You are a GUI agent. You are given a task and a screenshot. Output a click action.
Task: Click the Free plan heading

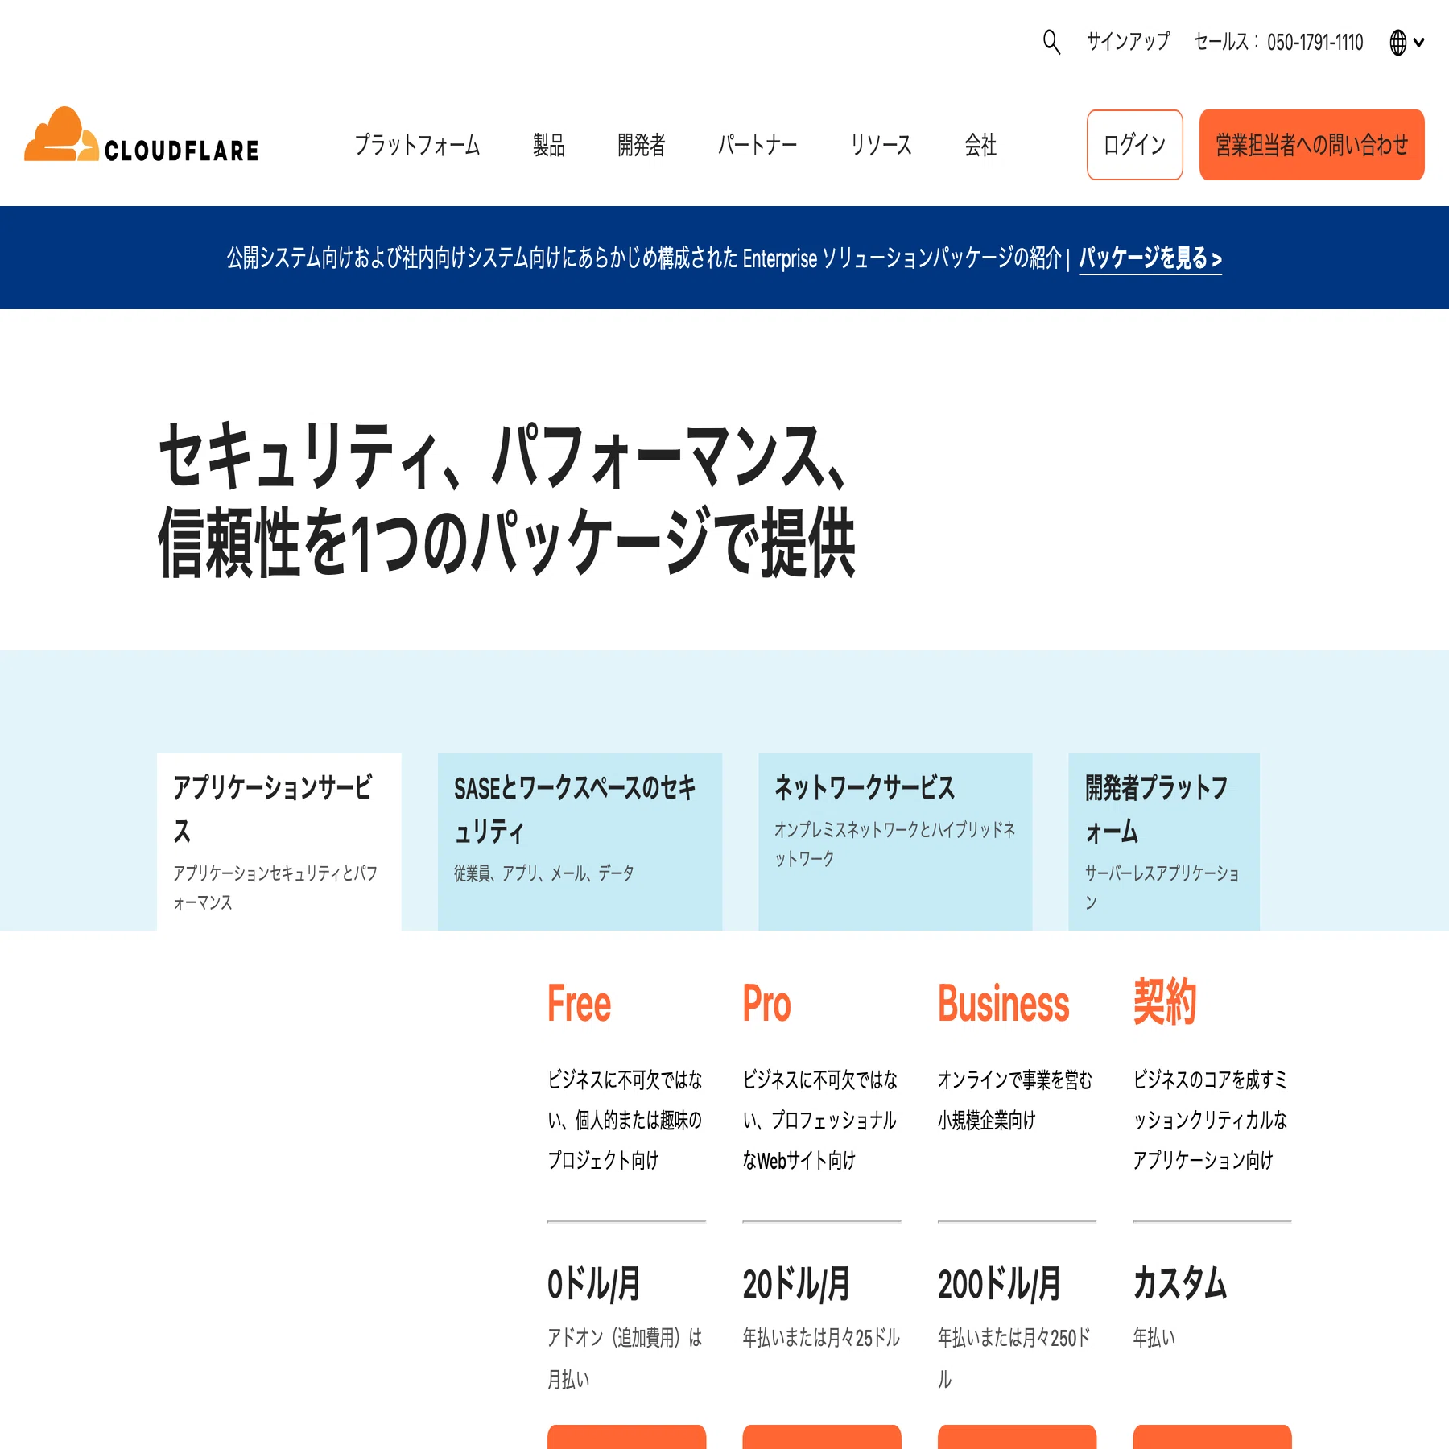[x=579, y=1004]
